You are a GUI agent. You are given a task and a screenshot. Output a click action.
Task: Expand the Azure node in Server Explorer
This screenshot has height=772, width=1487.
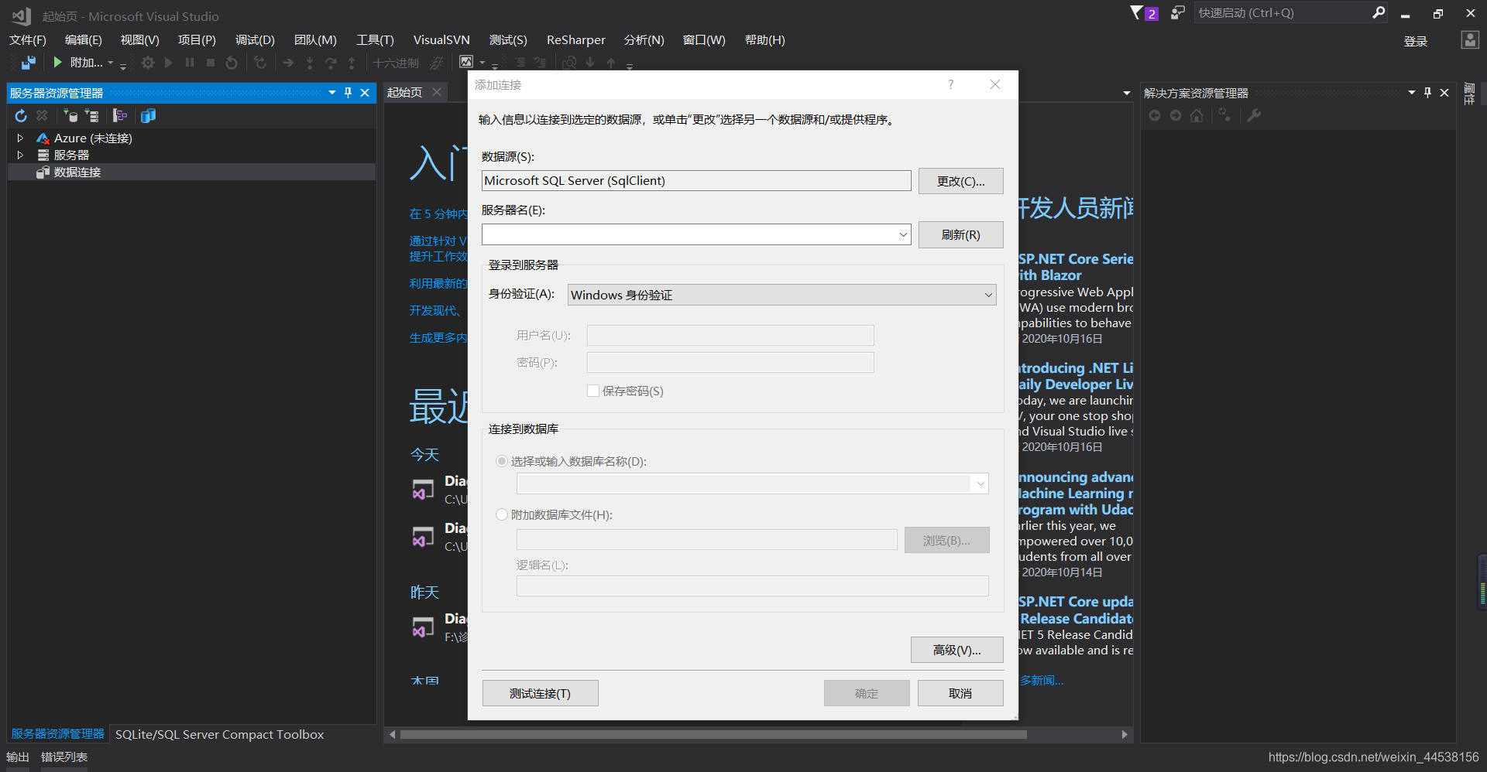[20, 138]
